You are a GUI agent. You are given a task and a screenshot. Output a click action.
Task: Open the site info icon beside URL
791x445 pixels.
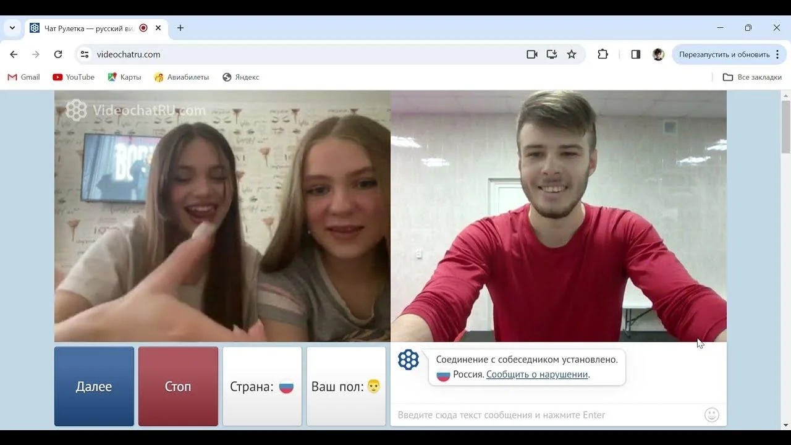85,54
